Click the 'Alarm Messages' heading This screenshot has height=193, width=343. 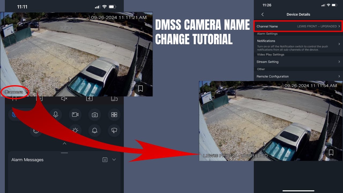click(x=27, y=160)
